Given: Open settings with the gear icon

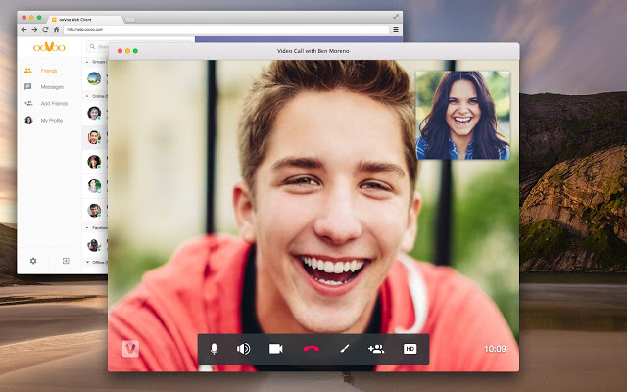Looking at the screenshot, I should (33, 261).
